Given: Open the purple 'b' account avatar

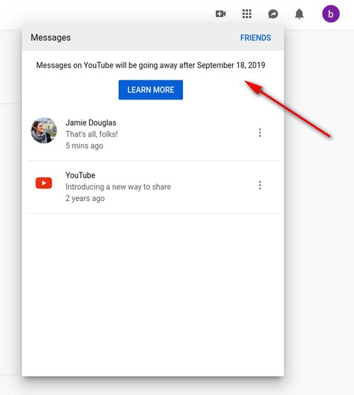Looking at the screenshot, I should (331, 13).
